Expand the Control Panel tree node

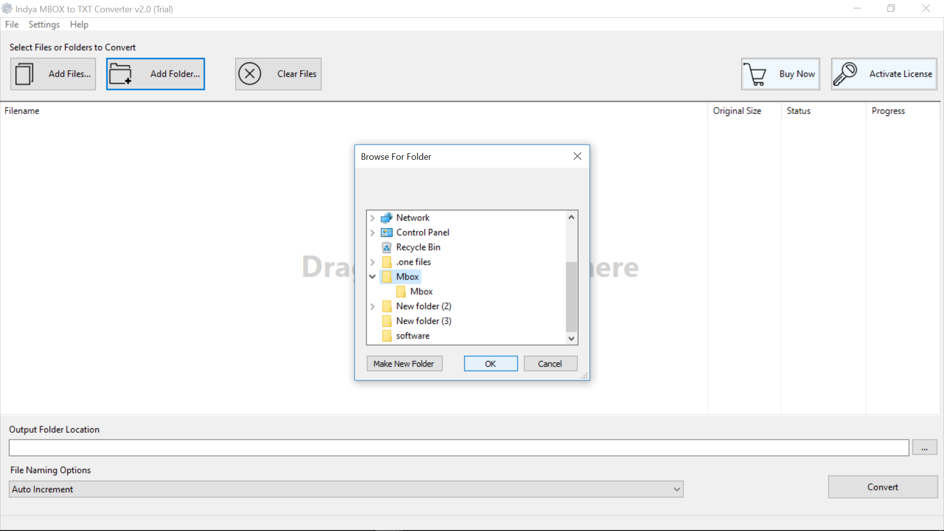click(x=373, y=232)
